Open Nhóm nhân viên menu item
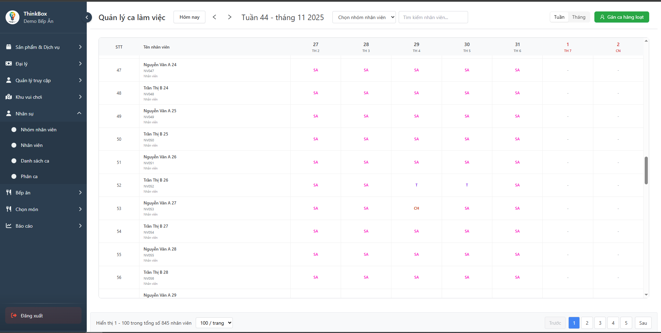Image resolution: width=661 pixels, height=333 pixels. (x=39, y=130)
